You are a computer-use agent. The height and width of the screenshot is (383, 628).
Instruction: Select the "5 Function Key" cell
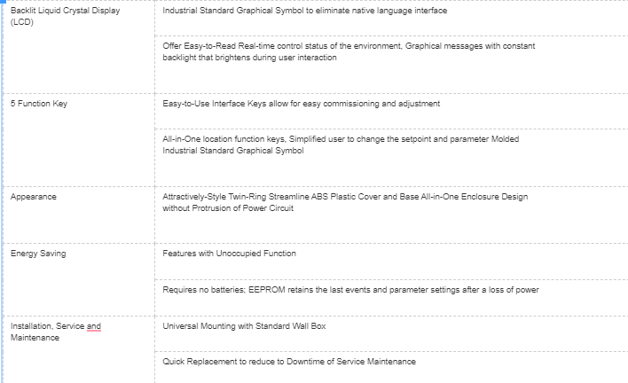pyautogui.click(x=39, y=104)
